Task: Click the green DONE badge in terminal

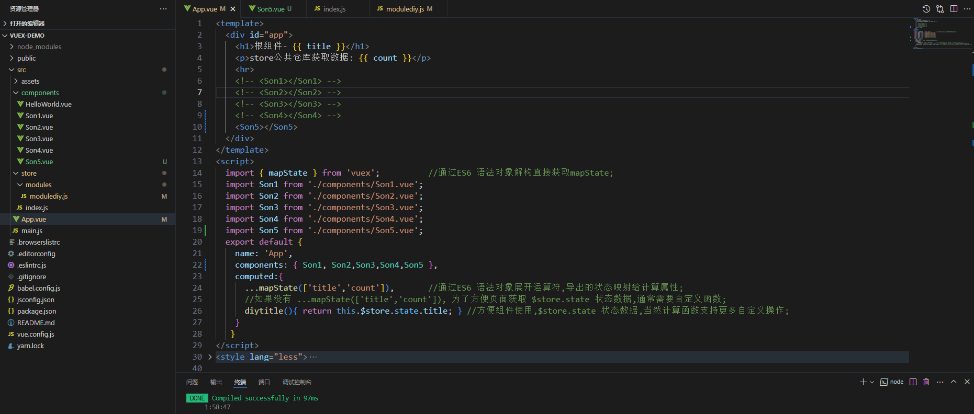Action: pos(197,398)
